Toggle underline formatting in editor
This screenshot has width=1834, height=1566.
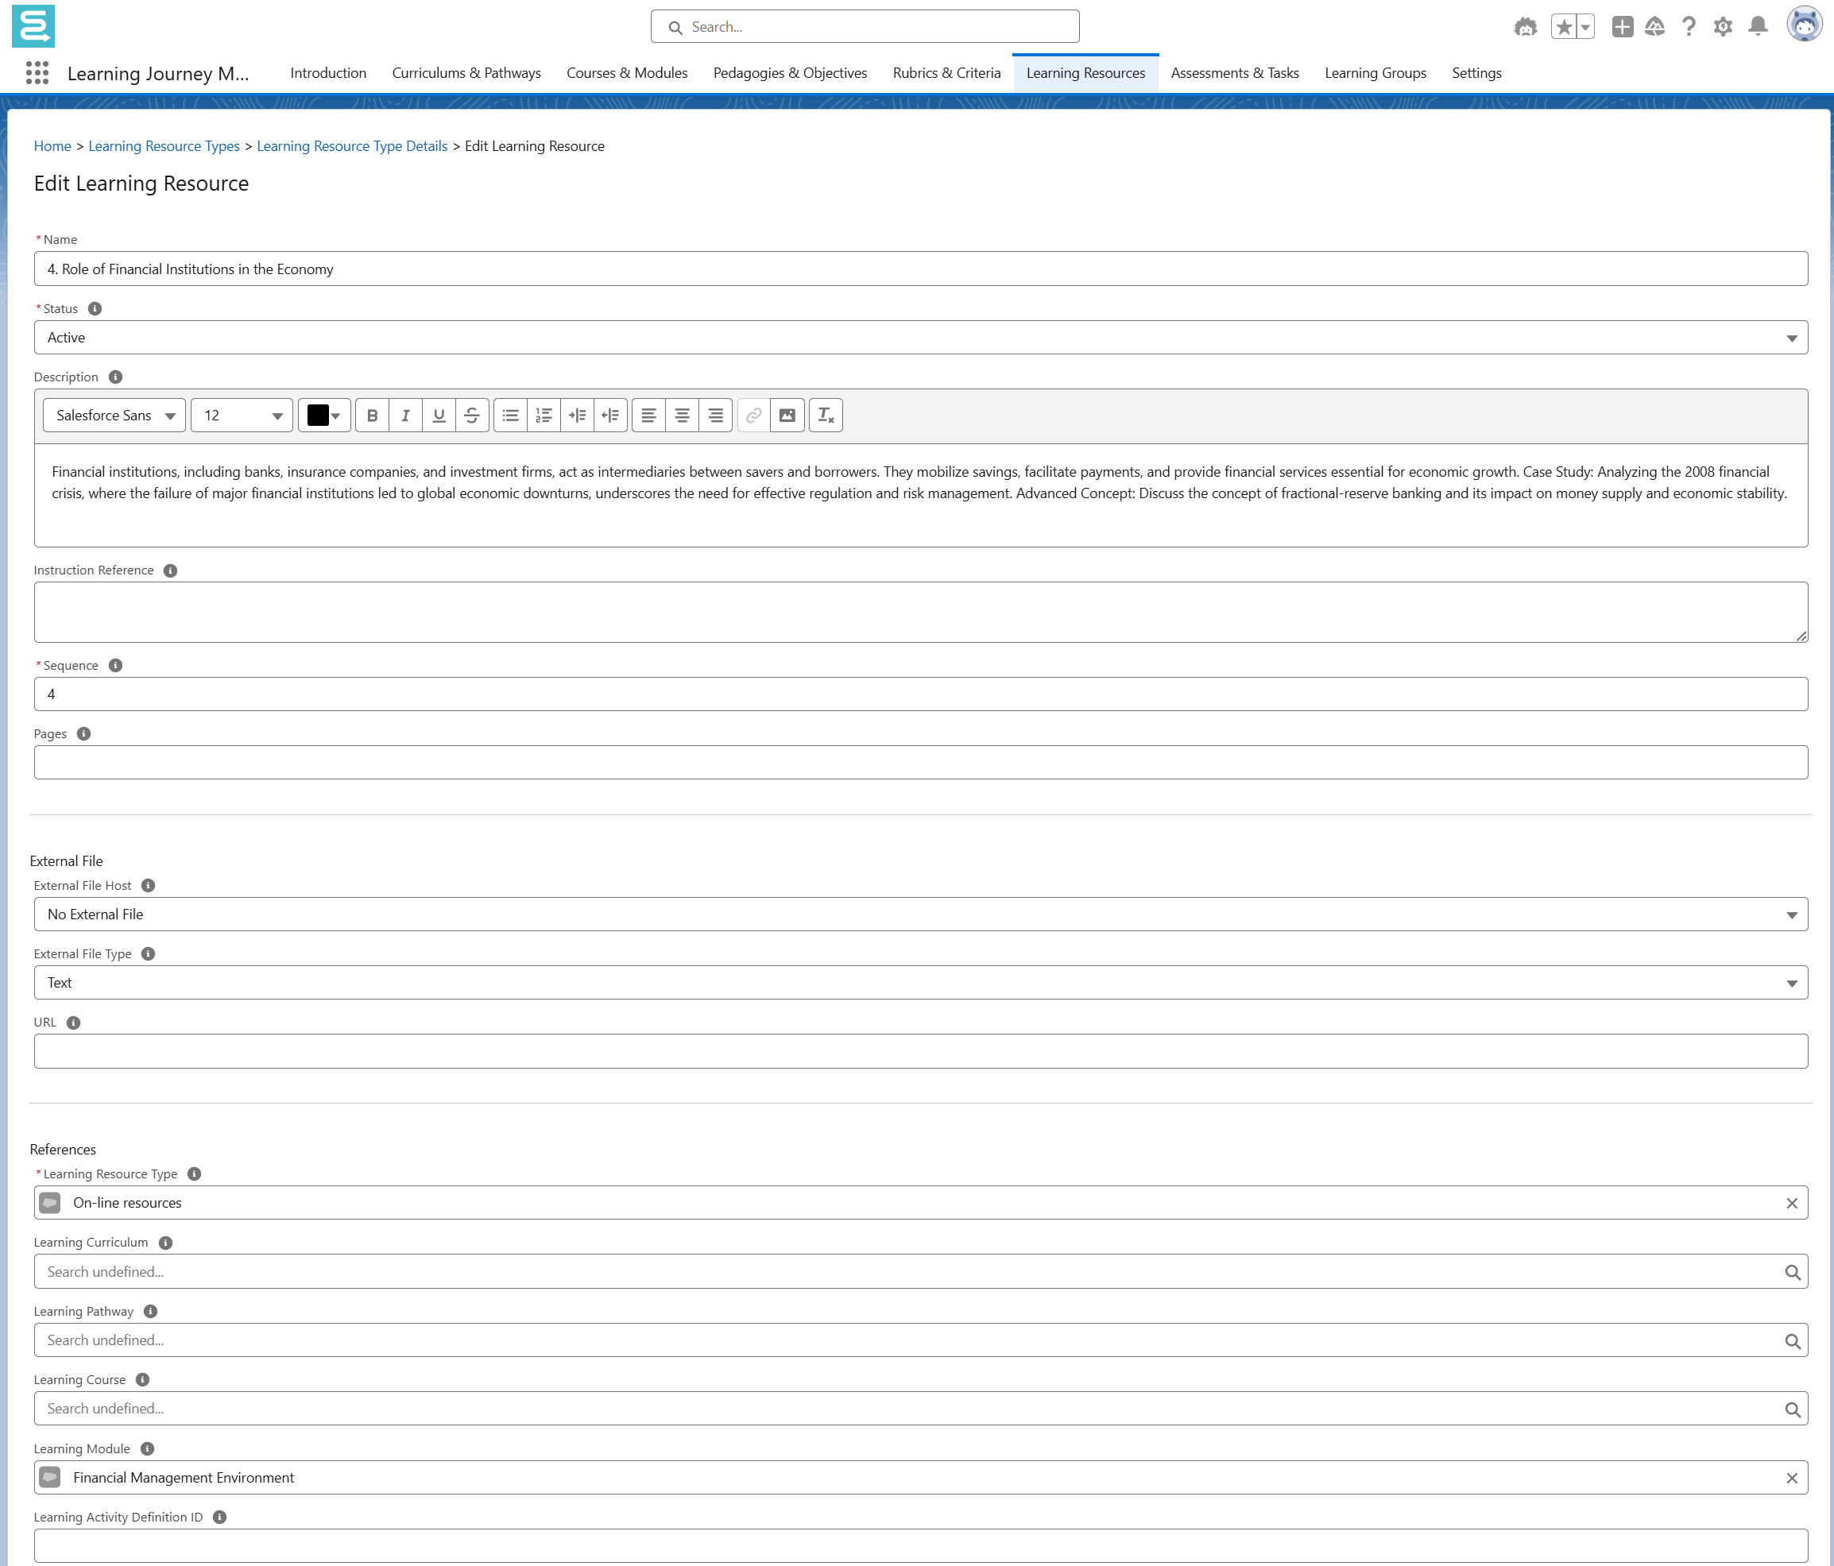pos(439,416)
